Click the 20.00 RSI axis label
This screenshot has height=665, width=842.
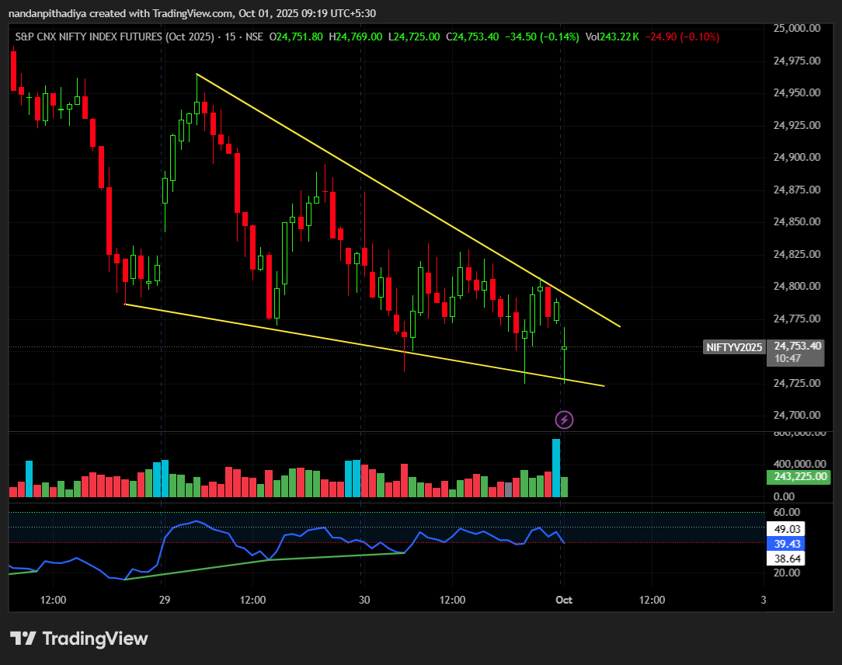[787, 573]
